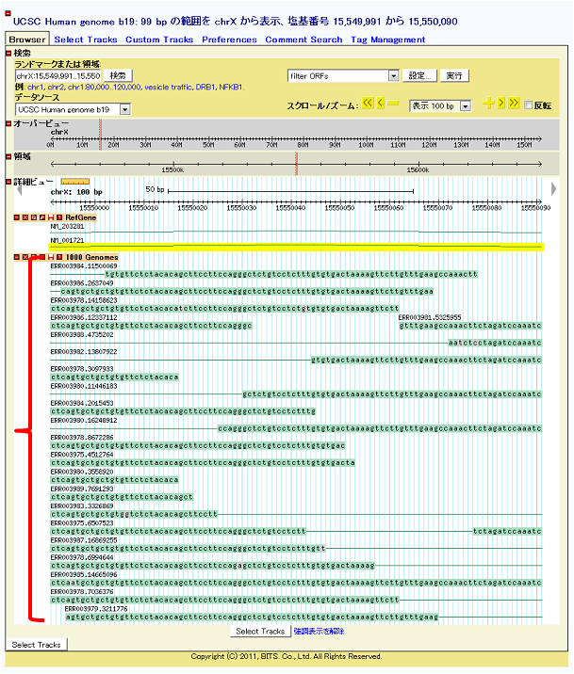Click the 1000 Genomes track download icon
Screen dimensions: 574x674
51,257
